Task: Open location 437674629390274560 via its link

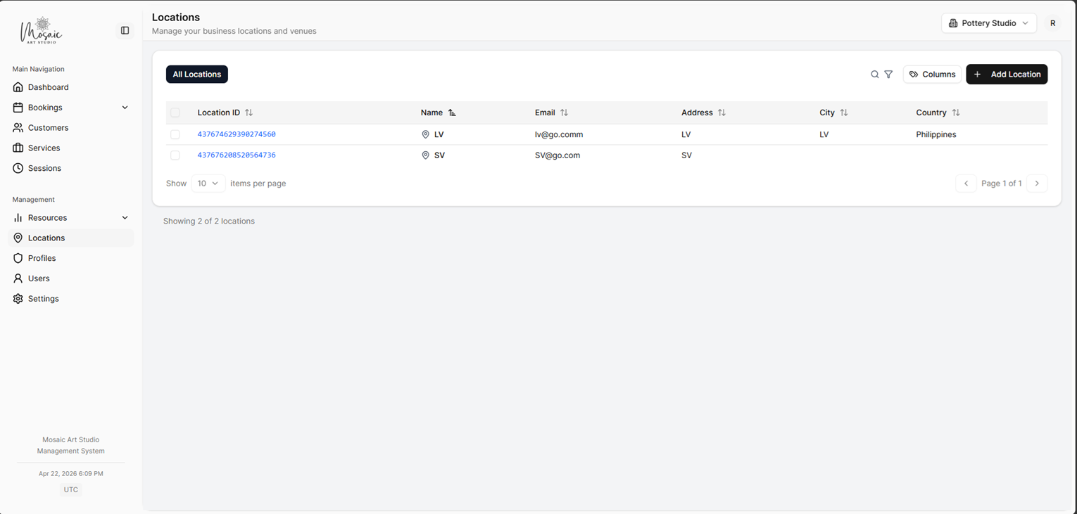Action: click(237, 134)
